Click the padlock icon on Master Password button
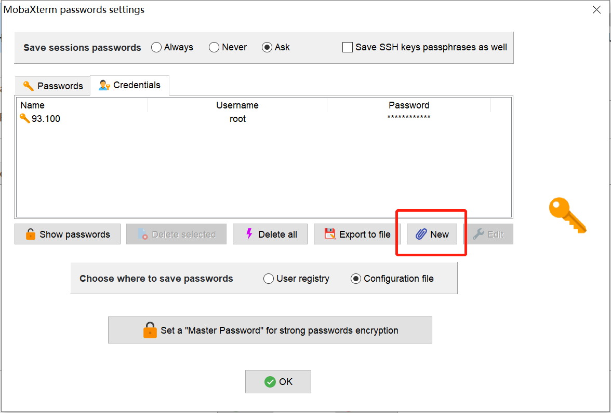Viewport: 611px width, 413px height. pos(150,330)
